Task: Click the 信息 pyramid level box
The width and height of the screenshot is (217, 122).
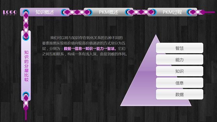Action: coord(180,83)
